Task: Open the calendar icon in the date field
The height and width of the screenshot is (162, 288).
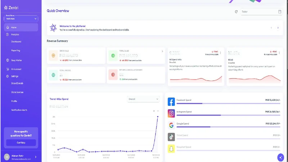Action: [280, 12]
